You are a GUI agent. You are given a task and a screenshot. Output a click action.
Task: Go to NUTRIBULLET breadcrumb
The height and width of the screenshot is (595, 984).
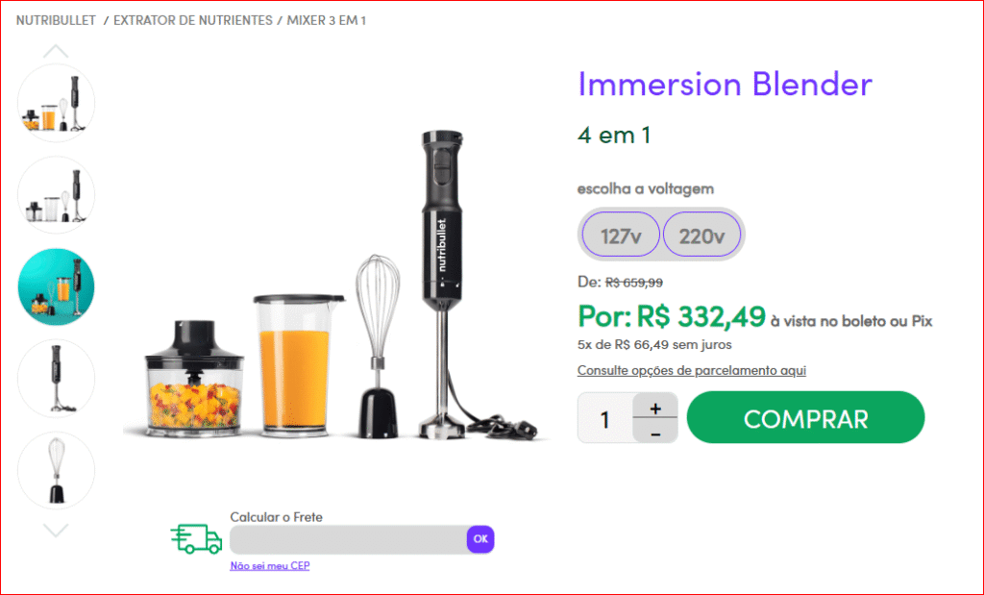tap(56, 20)
